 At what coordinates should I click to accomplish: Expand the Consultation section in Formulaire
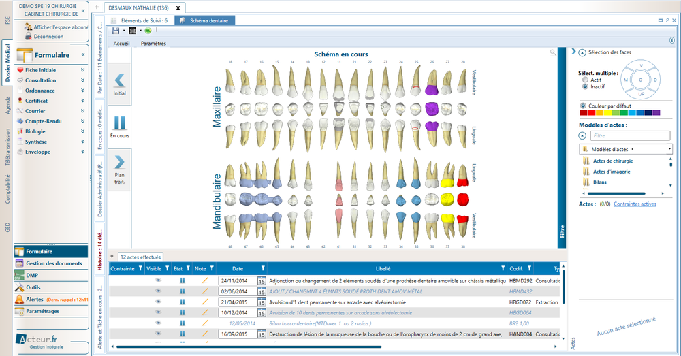tap(83, 80)
